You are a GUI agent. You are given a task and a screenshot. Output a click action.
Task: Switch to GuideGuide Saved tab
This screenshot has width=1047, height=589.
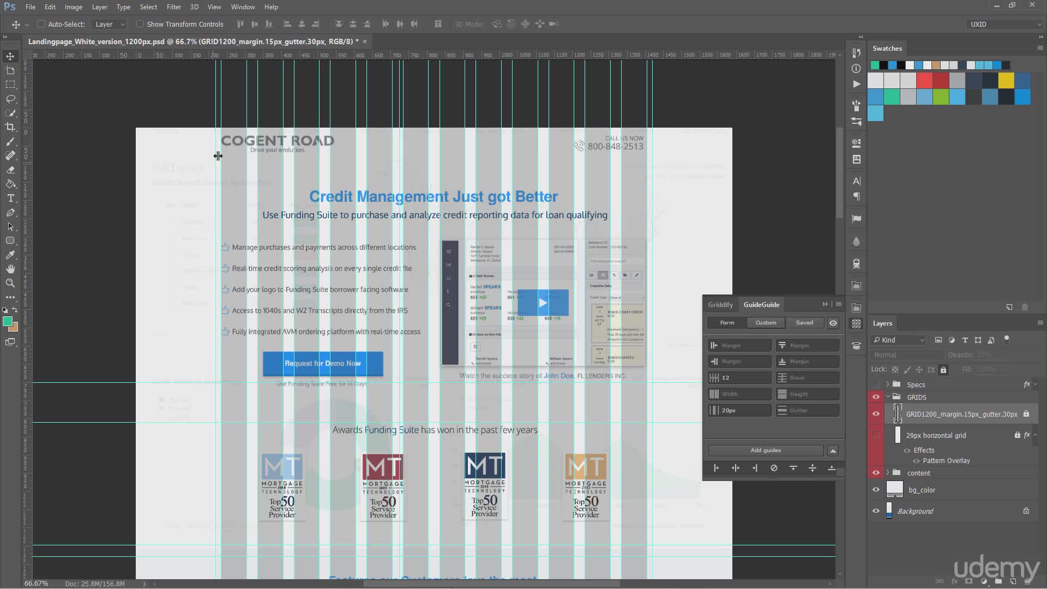804,323
